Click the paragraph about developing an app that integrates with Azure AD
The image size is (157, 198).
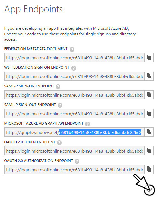coord(70,34)
